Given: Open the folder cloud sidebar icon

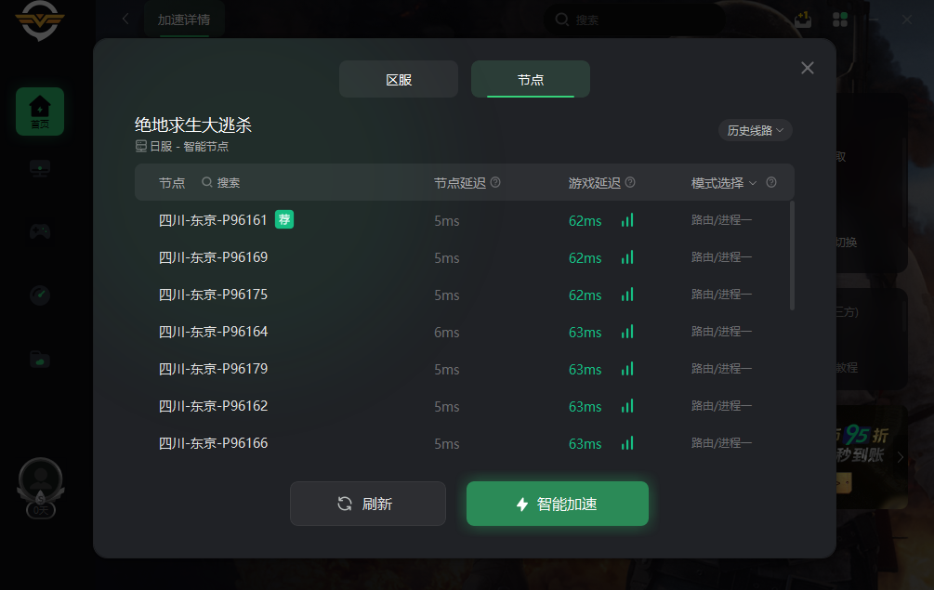Looking at the screenshot, I should click(x=40, y=359).
